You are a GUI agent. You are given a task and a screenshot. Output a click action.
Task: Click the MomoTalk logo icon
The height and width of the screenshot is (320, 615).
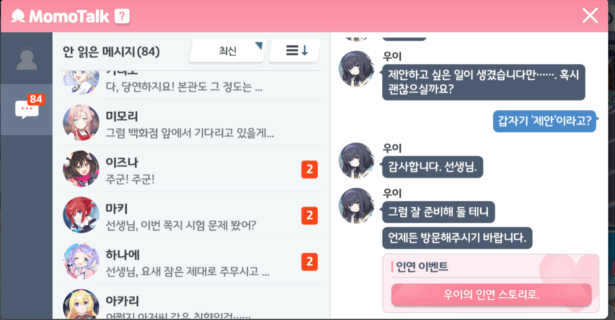[x=18, y=16]
